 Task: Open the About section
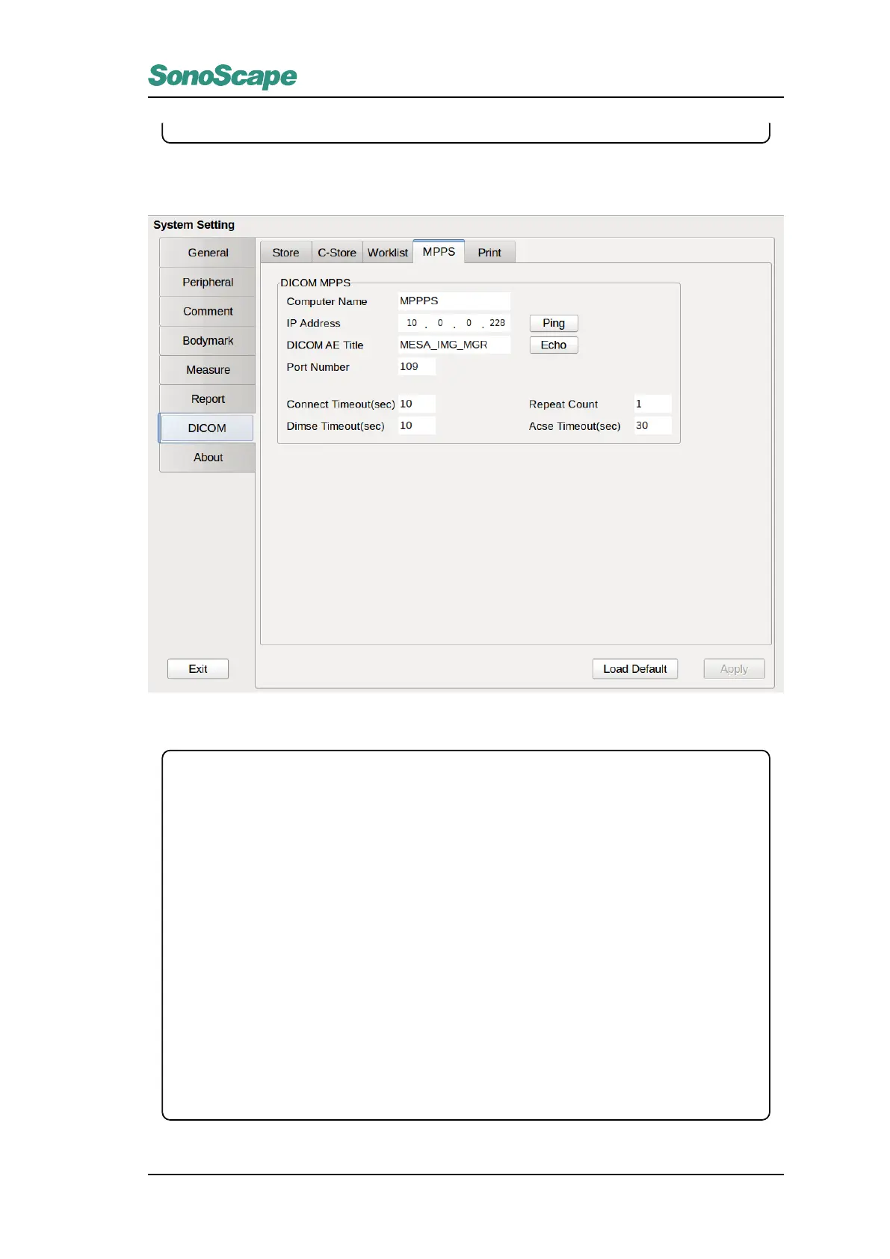207,457
